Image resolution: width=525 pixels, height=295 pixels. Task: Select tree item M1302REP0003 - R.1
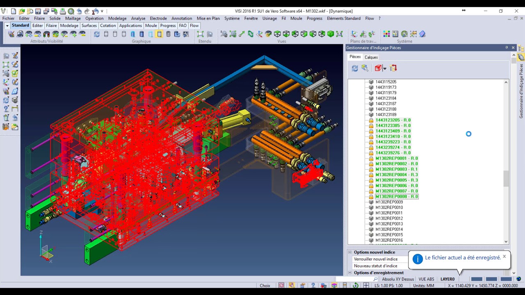coord(397,169)
